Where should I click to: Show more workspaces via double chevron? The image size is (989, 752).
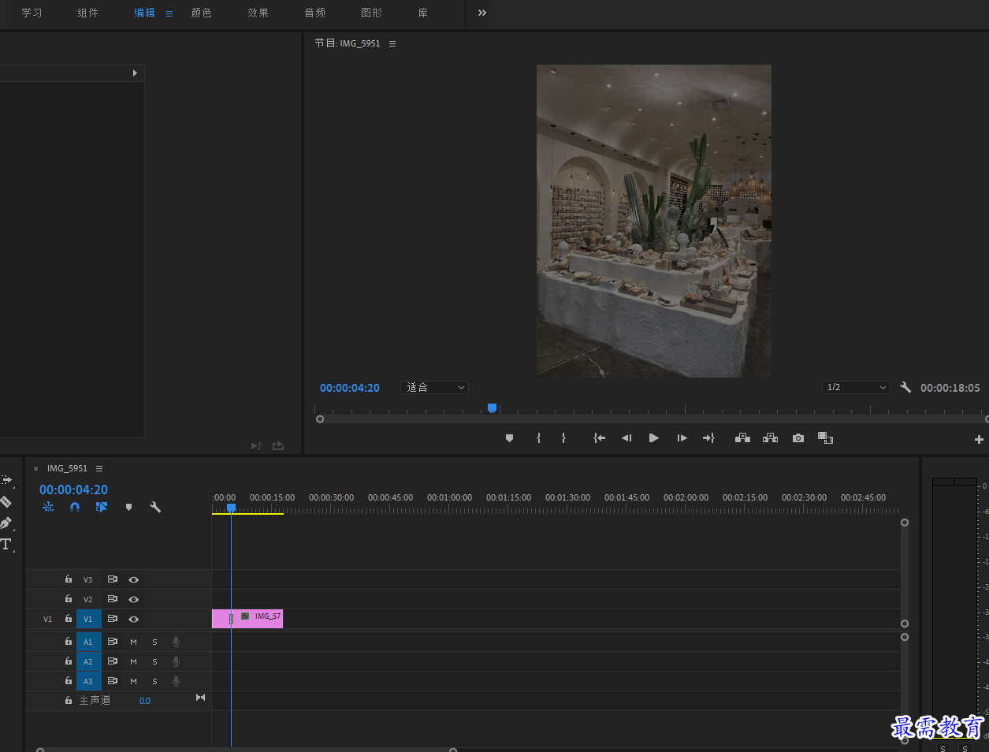pyautogui.click(x=482, y=13)
